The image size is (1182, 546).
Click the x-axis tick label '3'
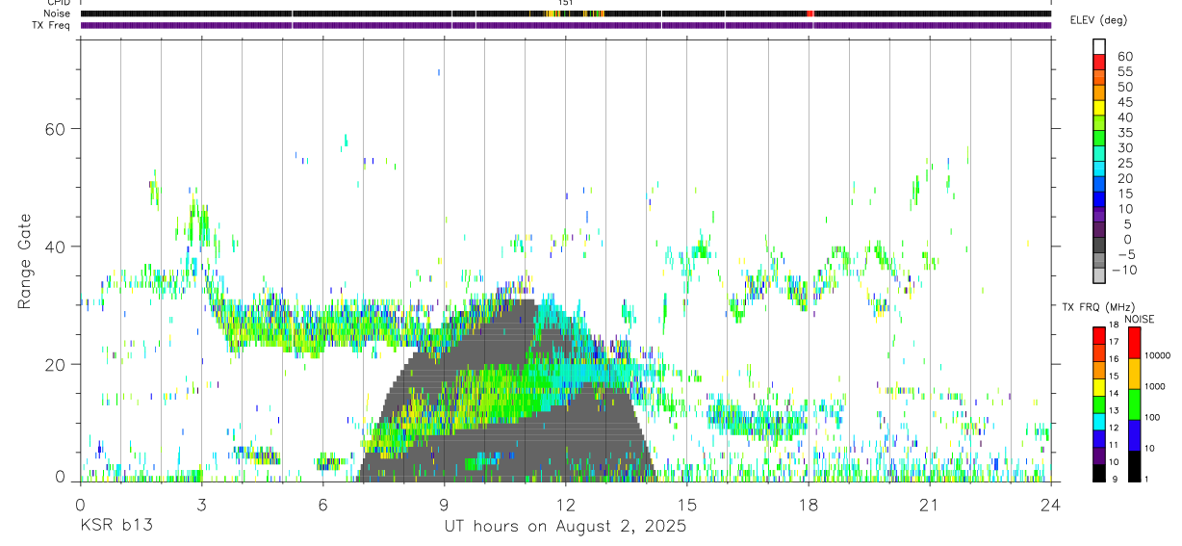[x=201, y=506]
